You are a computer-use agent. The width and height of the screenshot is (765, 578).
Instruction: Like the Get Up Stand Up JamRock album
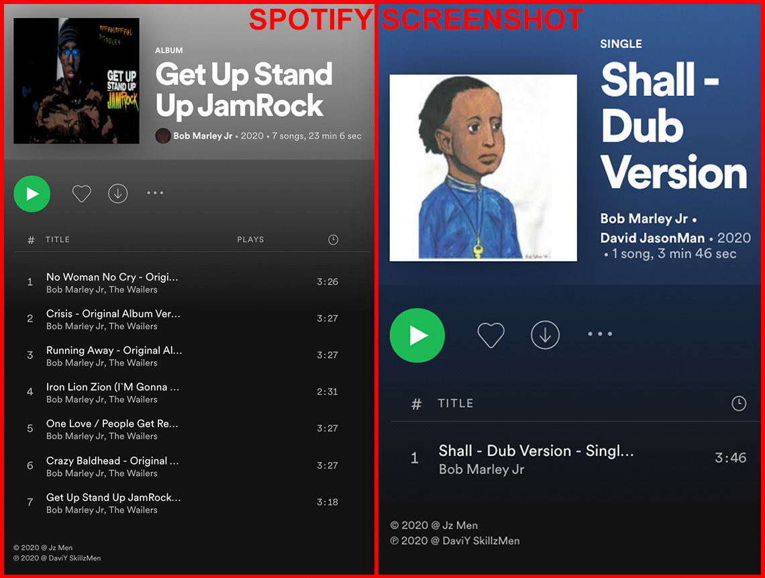click(x=81, y=194)
